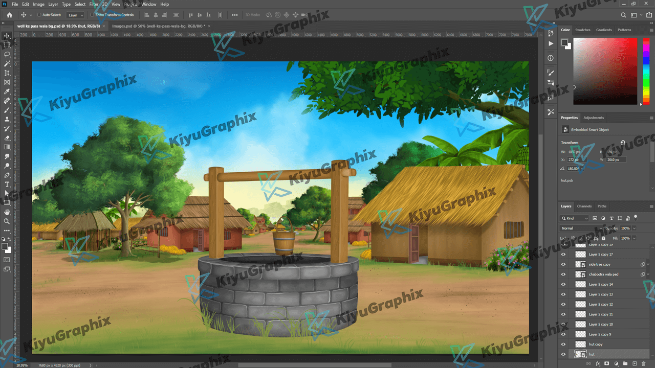This screenshot has width=655, height=368.
Task: Open the Adjustments panel tab
Action: (594, 118)
